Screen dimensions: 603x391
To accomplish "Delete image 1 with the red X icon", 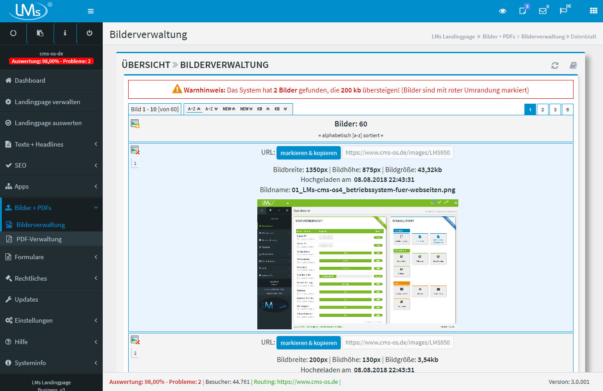I will coord(135,150).
